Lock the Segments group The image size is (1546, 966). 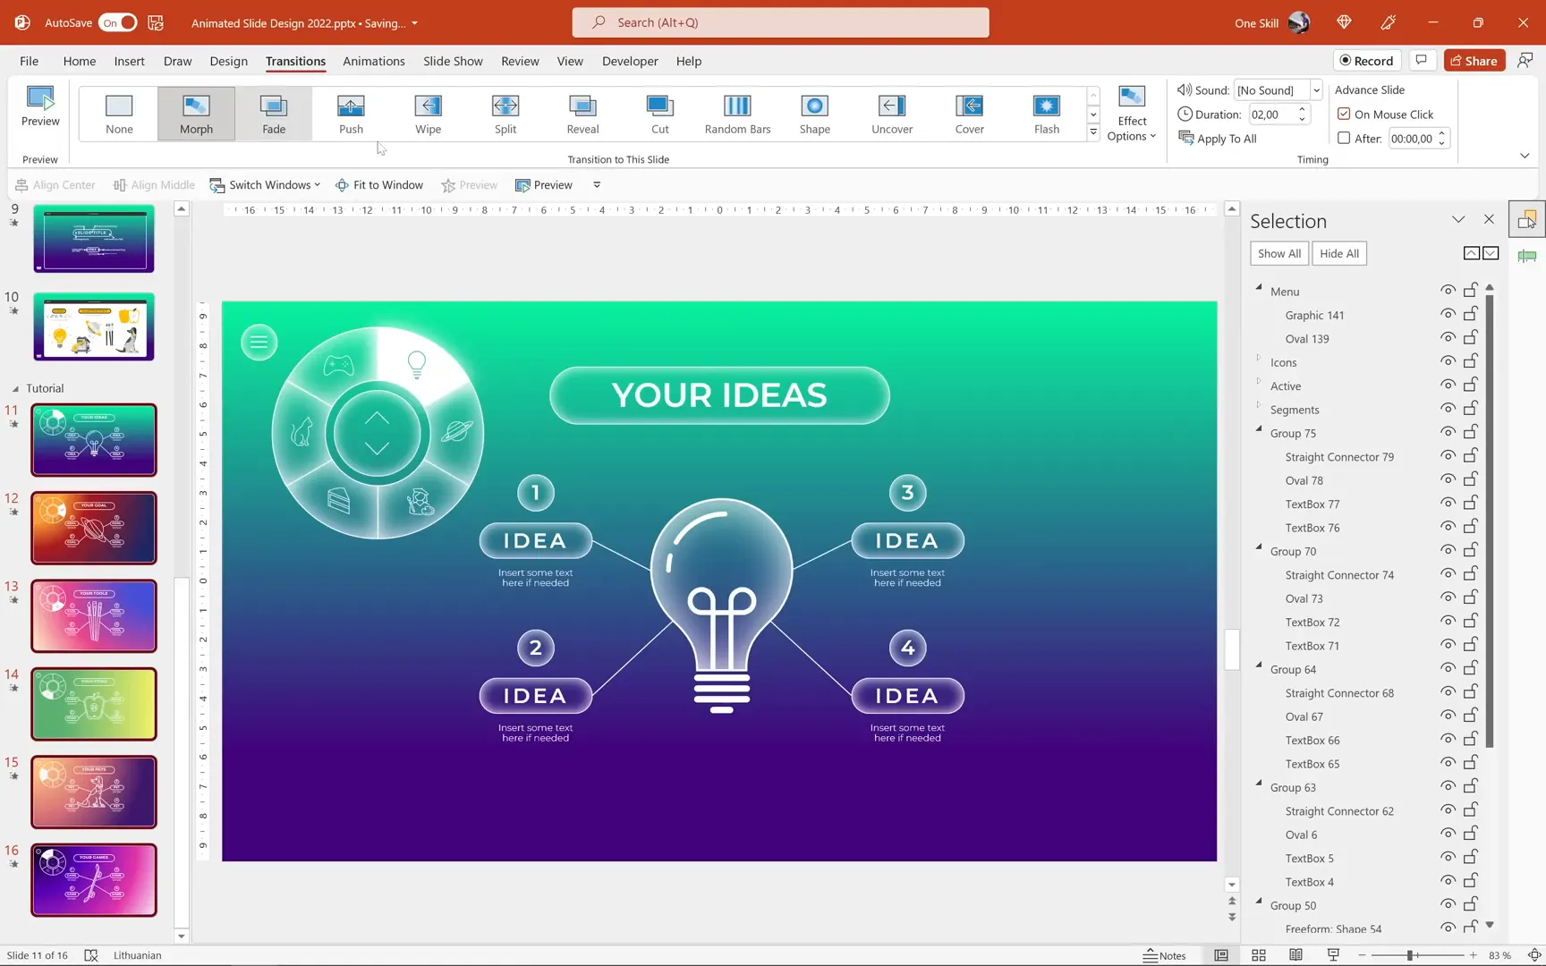(x=1470, y=408)
